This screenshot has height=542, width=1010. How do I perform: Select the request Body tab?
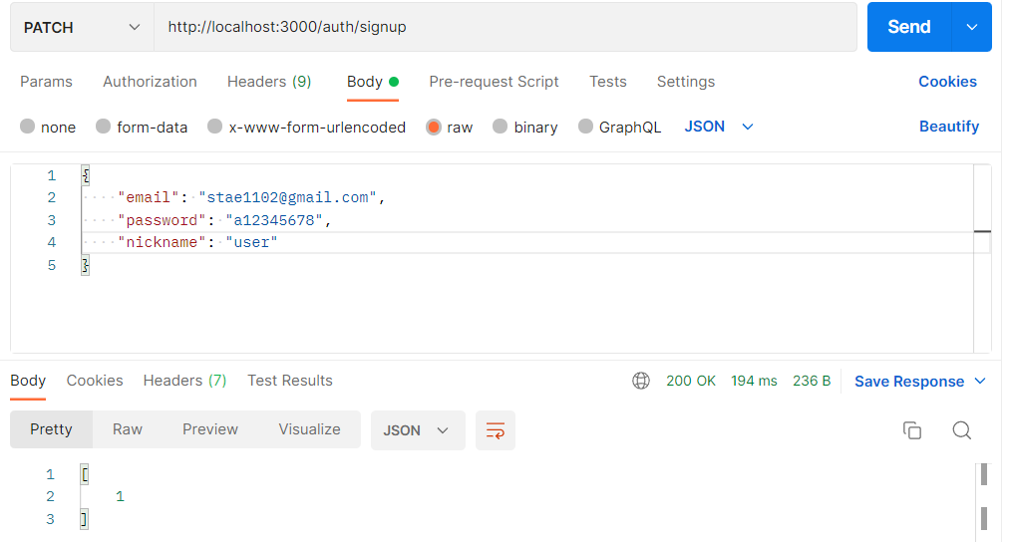[x=373, y=82]
